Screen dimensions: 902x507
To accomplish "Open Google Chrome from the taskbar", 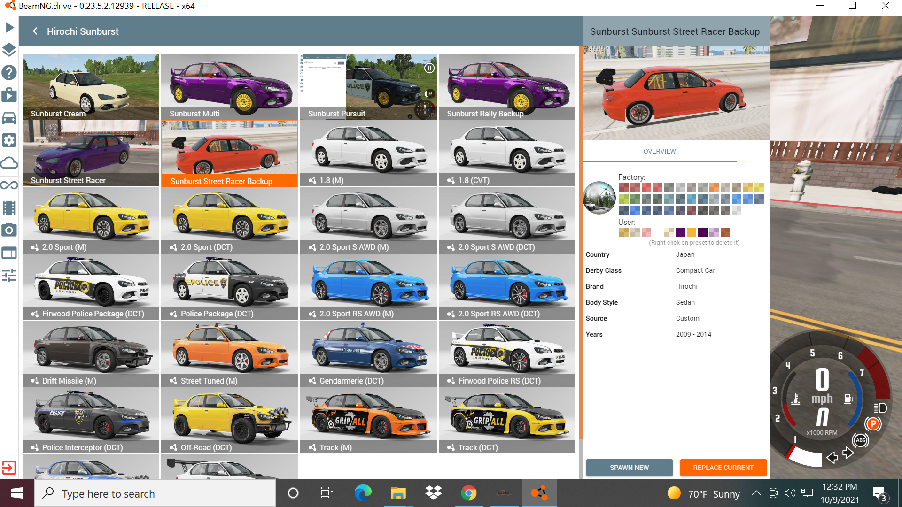I will point(468,493).
